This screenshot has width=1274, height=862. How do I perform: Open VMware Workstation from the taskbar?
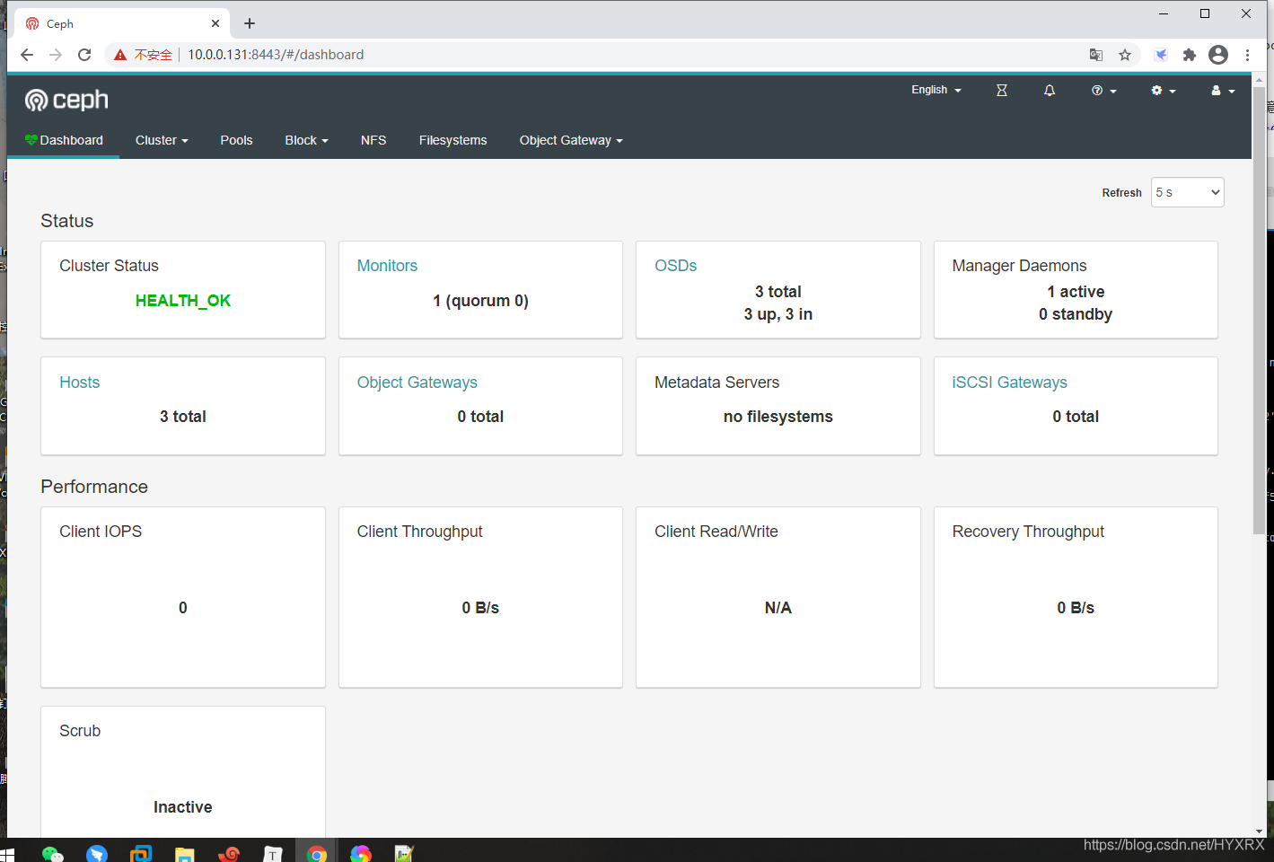click(141, 854)
